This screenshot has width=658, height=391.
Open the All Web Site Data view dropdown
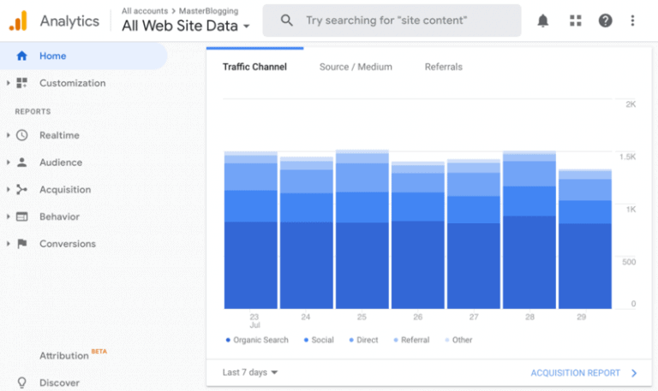(x=186, y=26)
